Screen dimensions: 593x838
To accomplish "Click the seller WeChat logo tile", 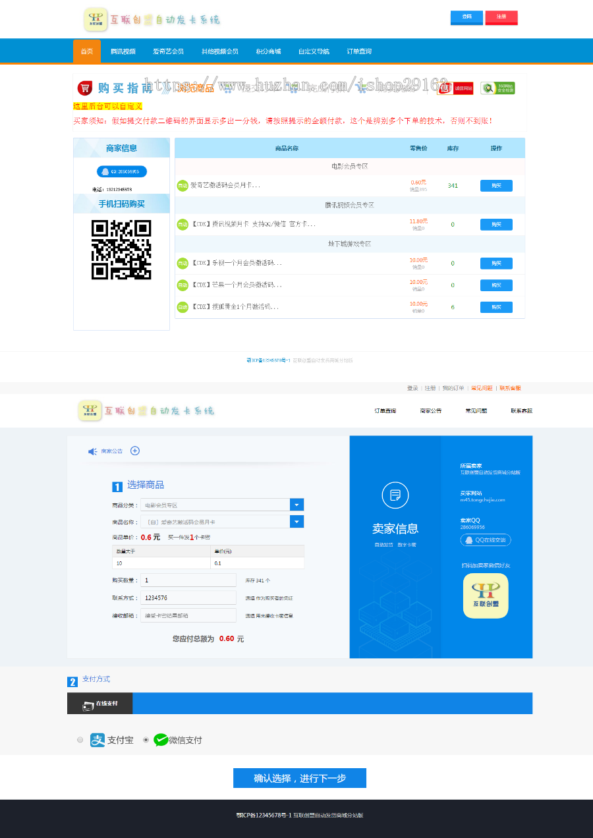I will [486, 596].
